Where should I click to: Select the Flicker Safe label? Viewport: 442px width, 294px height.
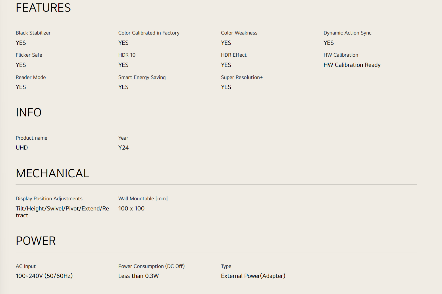29,55
